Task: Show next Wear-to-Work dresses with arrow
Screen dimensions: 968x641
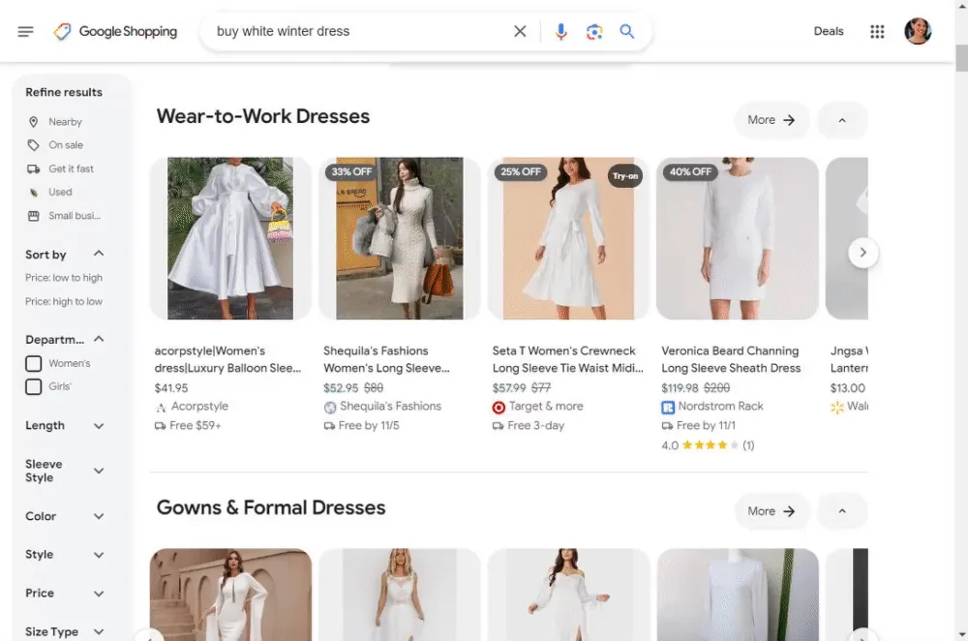Action: [863, 253]
